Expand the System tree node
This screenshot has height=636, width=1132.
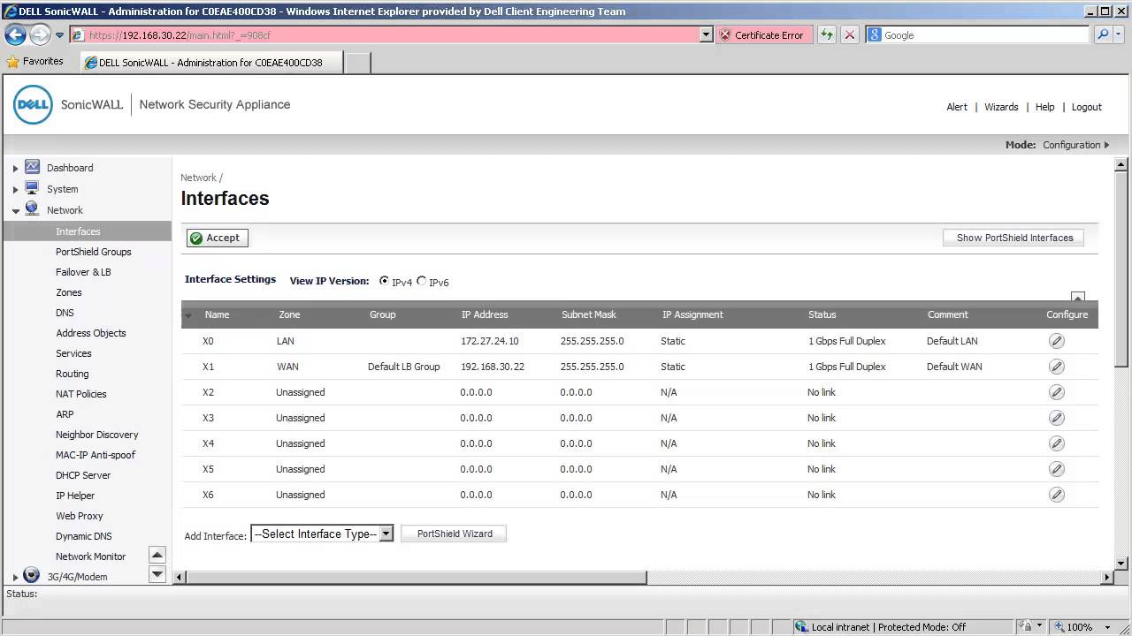[15, 189]
